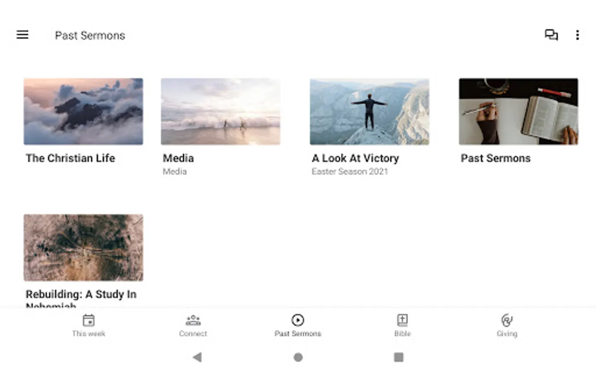Select the This week tab label
Image resolution: width=596 pixels, height=372 pixels.
pos(89,334)
